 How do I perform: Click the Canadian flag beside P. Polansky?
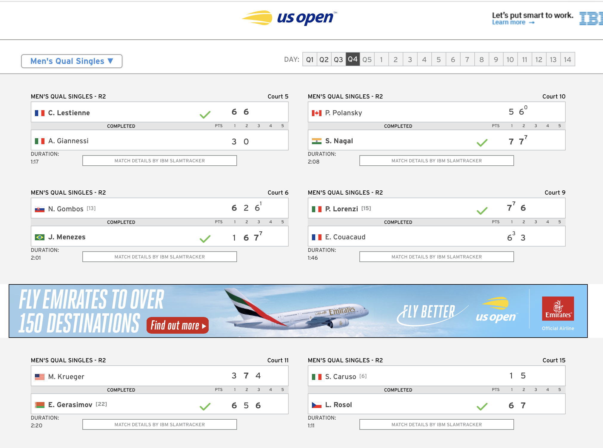316,113
